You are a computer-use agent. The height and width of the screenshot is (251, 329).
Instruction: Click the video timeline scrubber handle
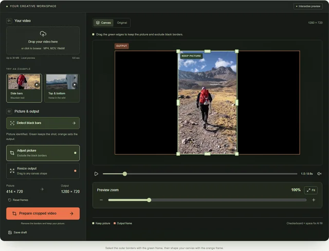pyautogui.click(x=125, y=173)
